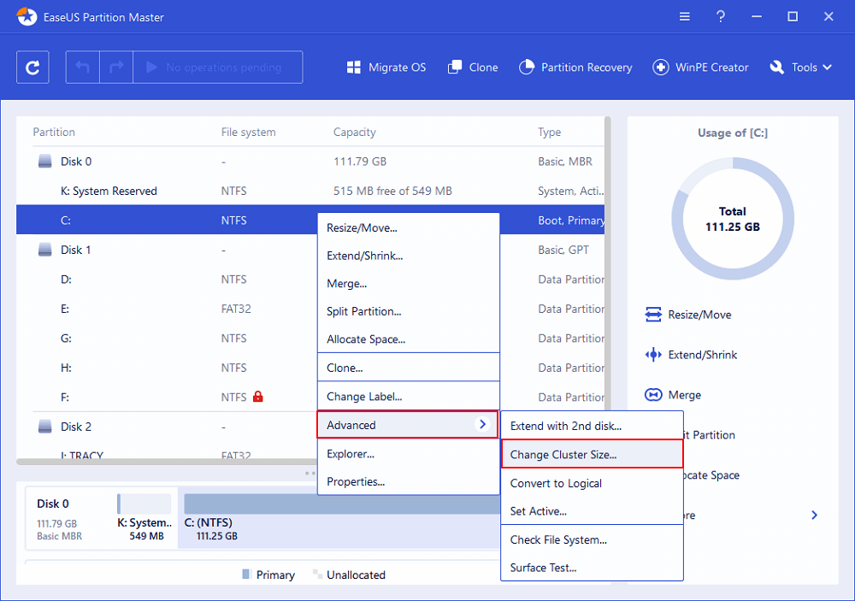Click the Disk 0 drive icon

[45, 162]
